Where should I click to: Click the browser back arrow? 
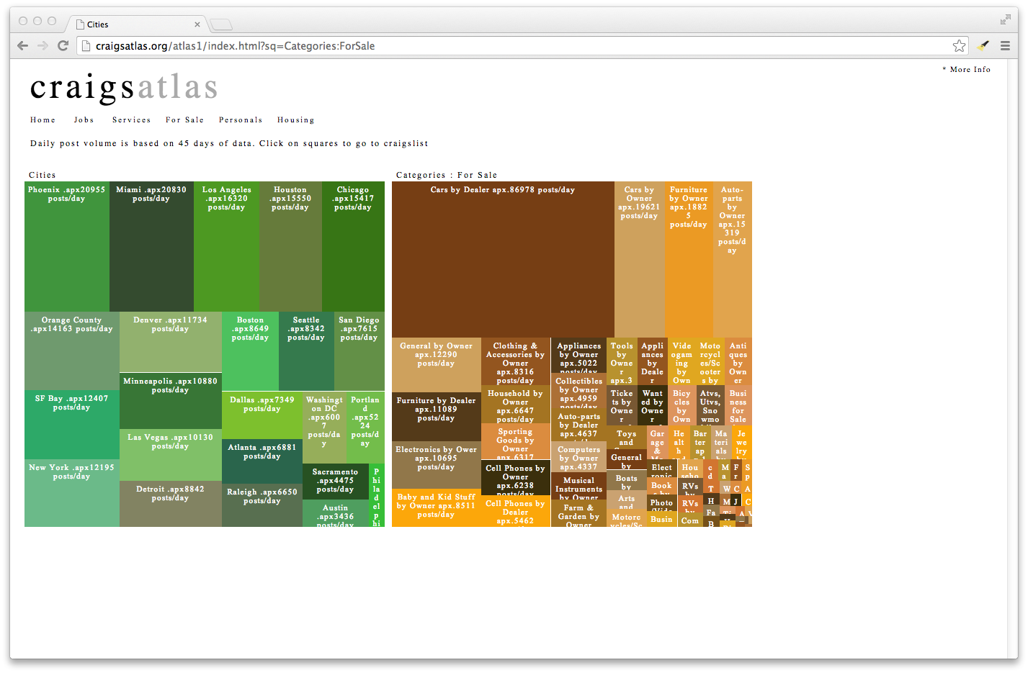(x=22, y=46)
